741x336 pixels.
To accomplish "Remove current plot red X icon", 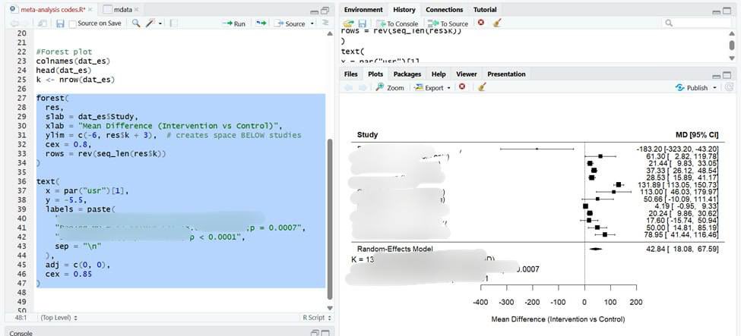I will pos(462,87).
